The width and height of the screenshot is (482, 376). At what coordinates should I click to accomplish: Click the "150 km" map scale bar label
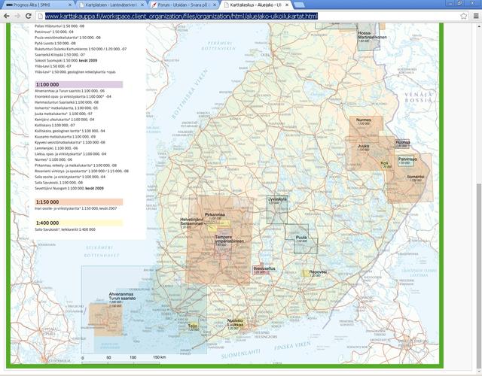tap(159, 357)
